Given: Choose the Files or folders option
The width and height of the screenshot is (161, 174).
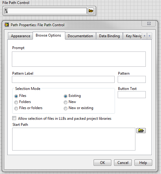Looking at the screenshot, I should (x=16, y=108).
